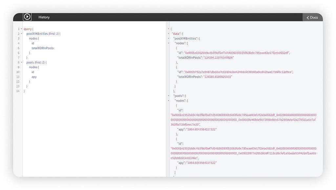Open the History panel

pos(44,17)
